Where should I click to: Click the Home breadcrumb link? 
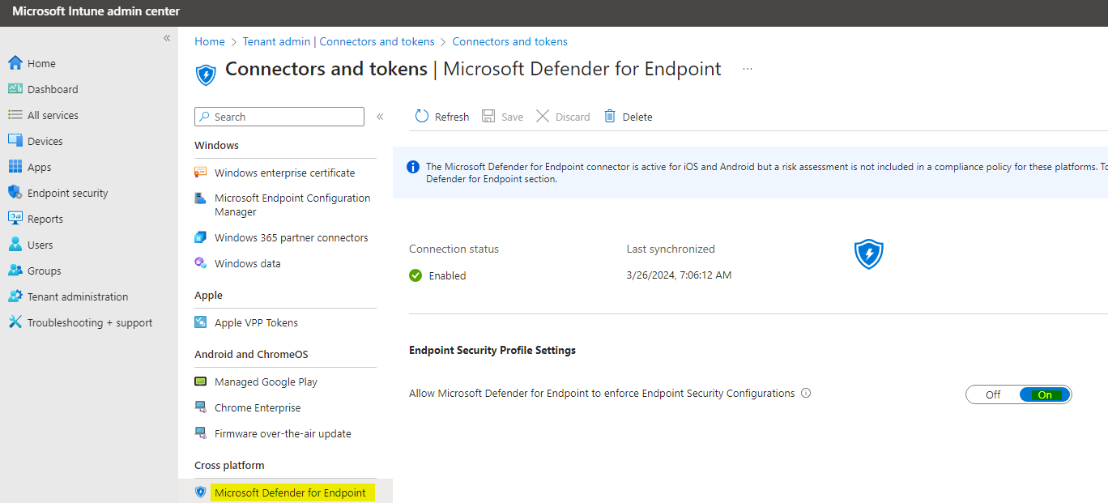click(210, 41)
